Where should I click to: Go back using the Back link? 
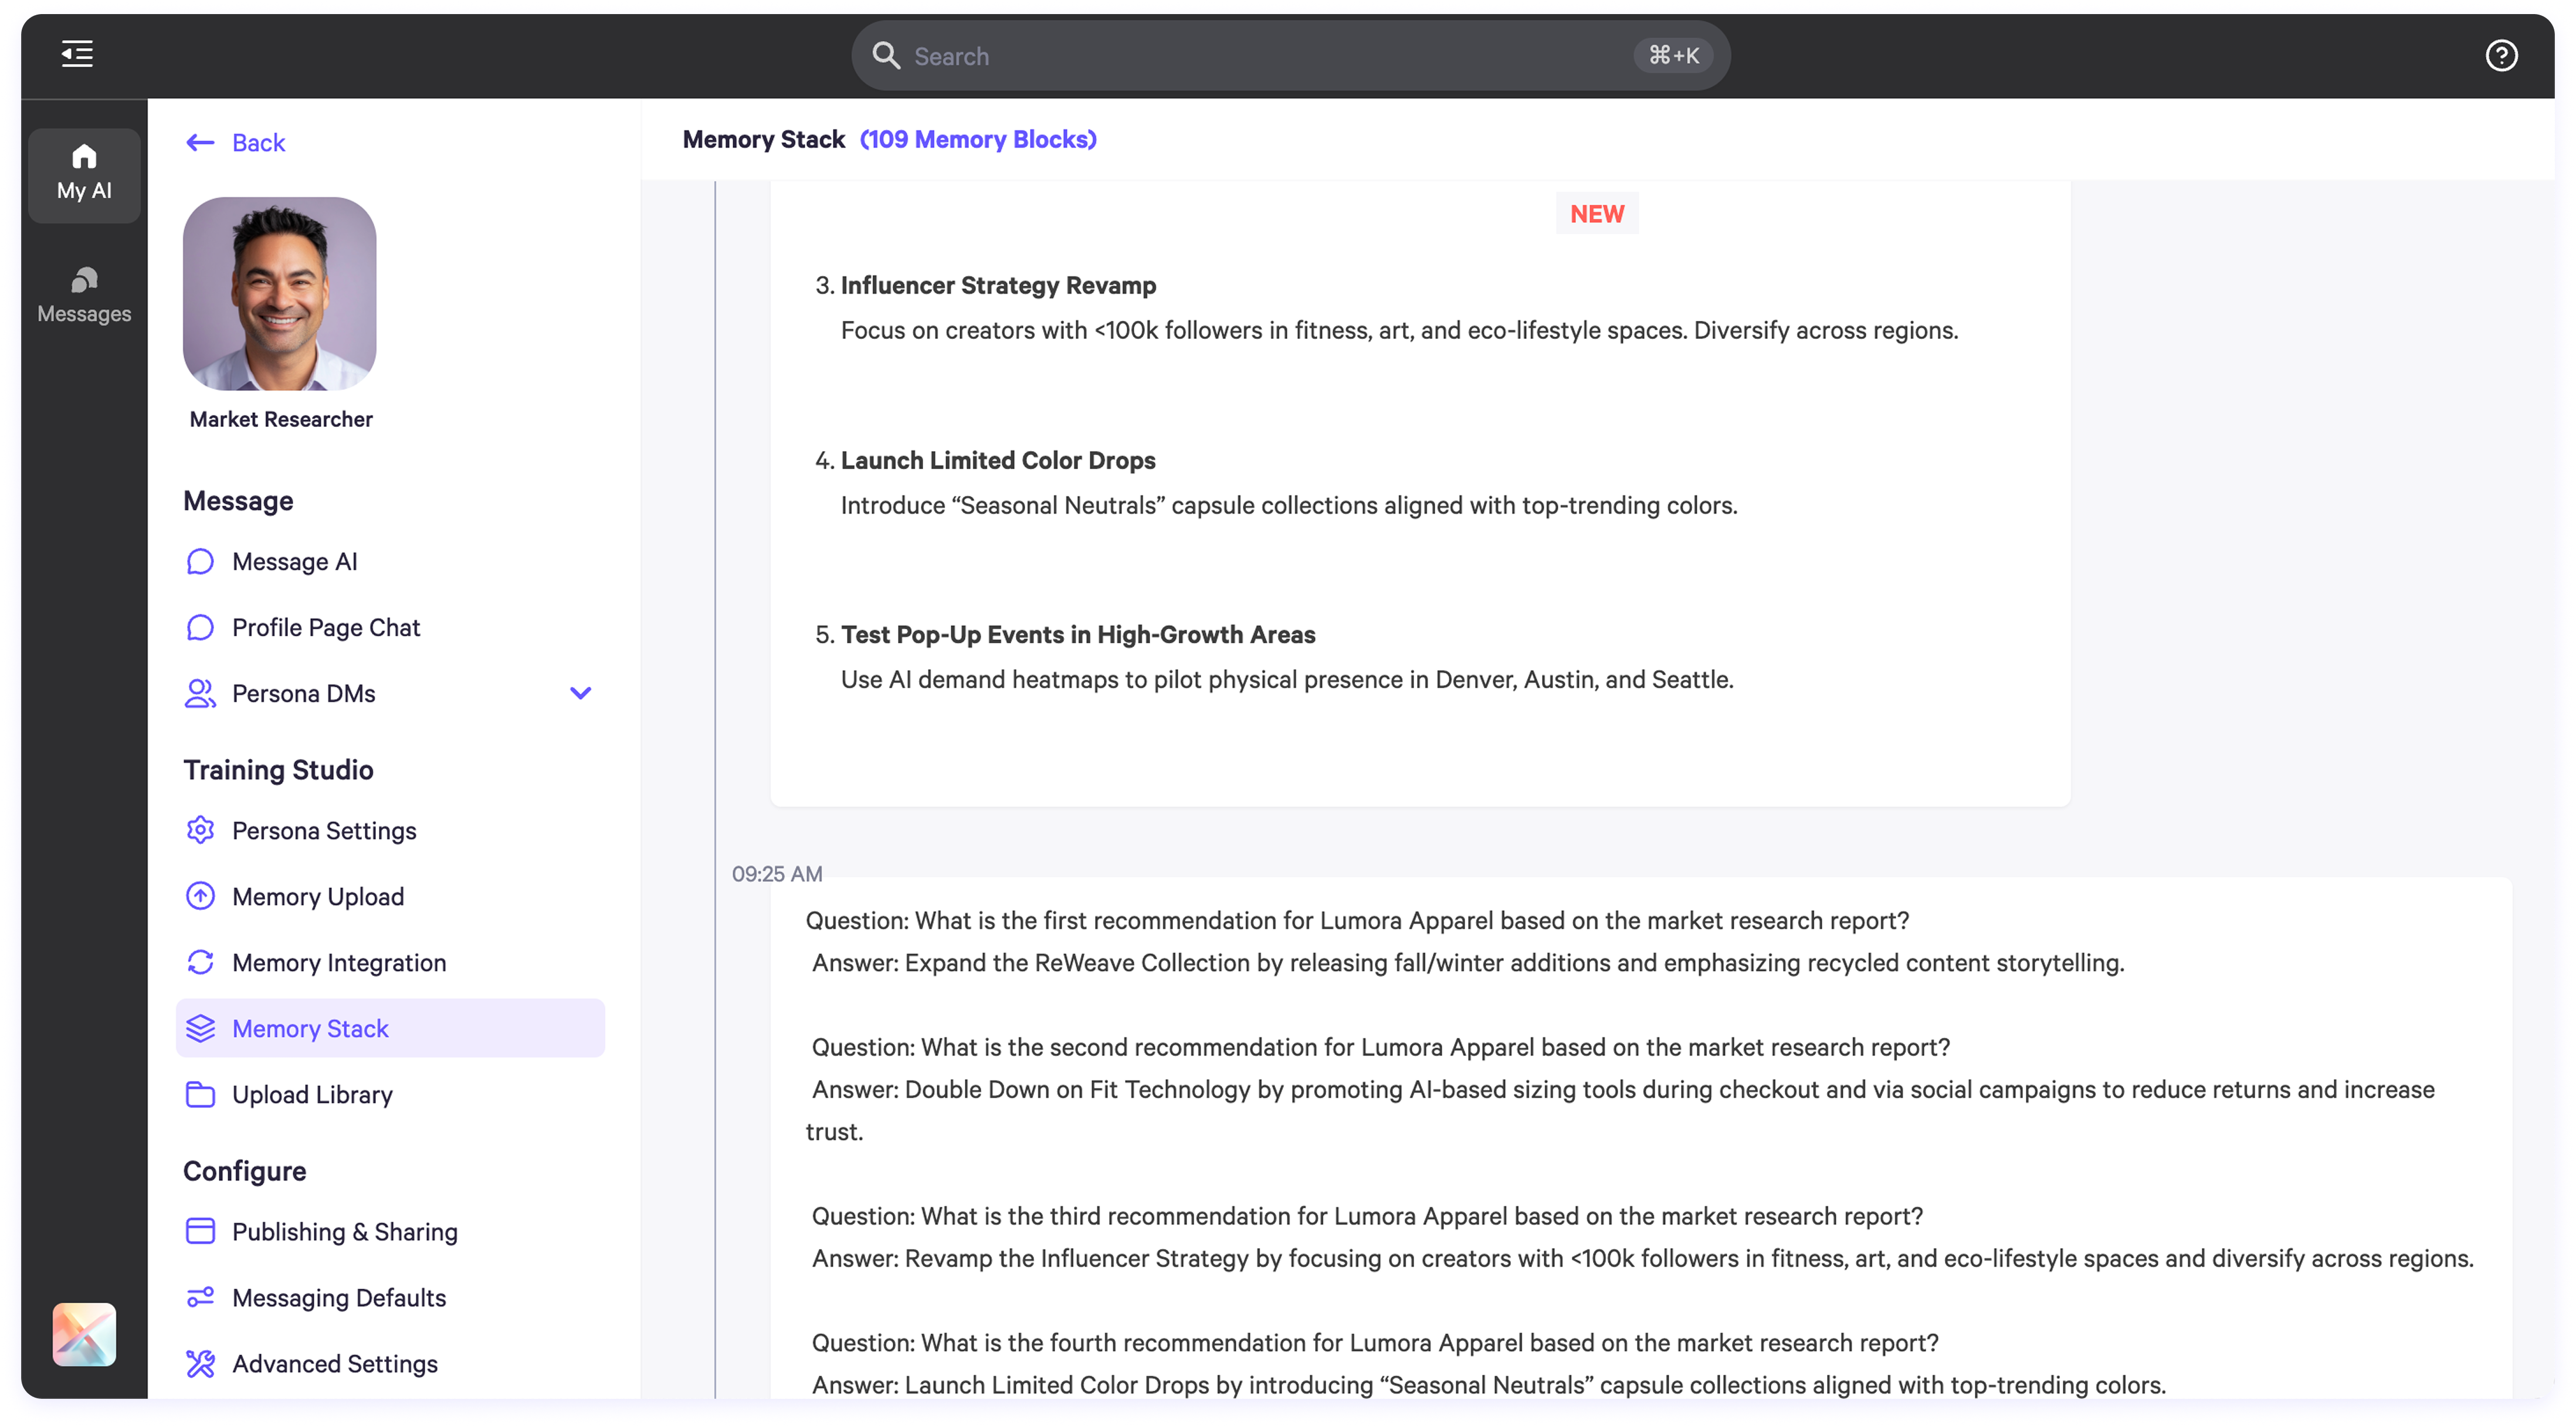pos(237,143)
